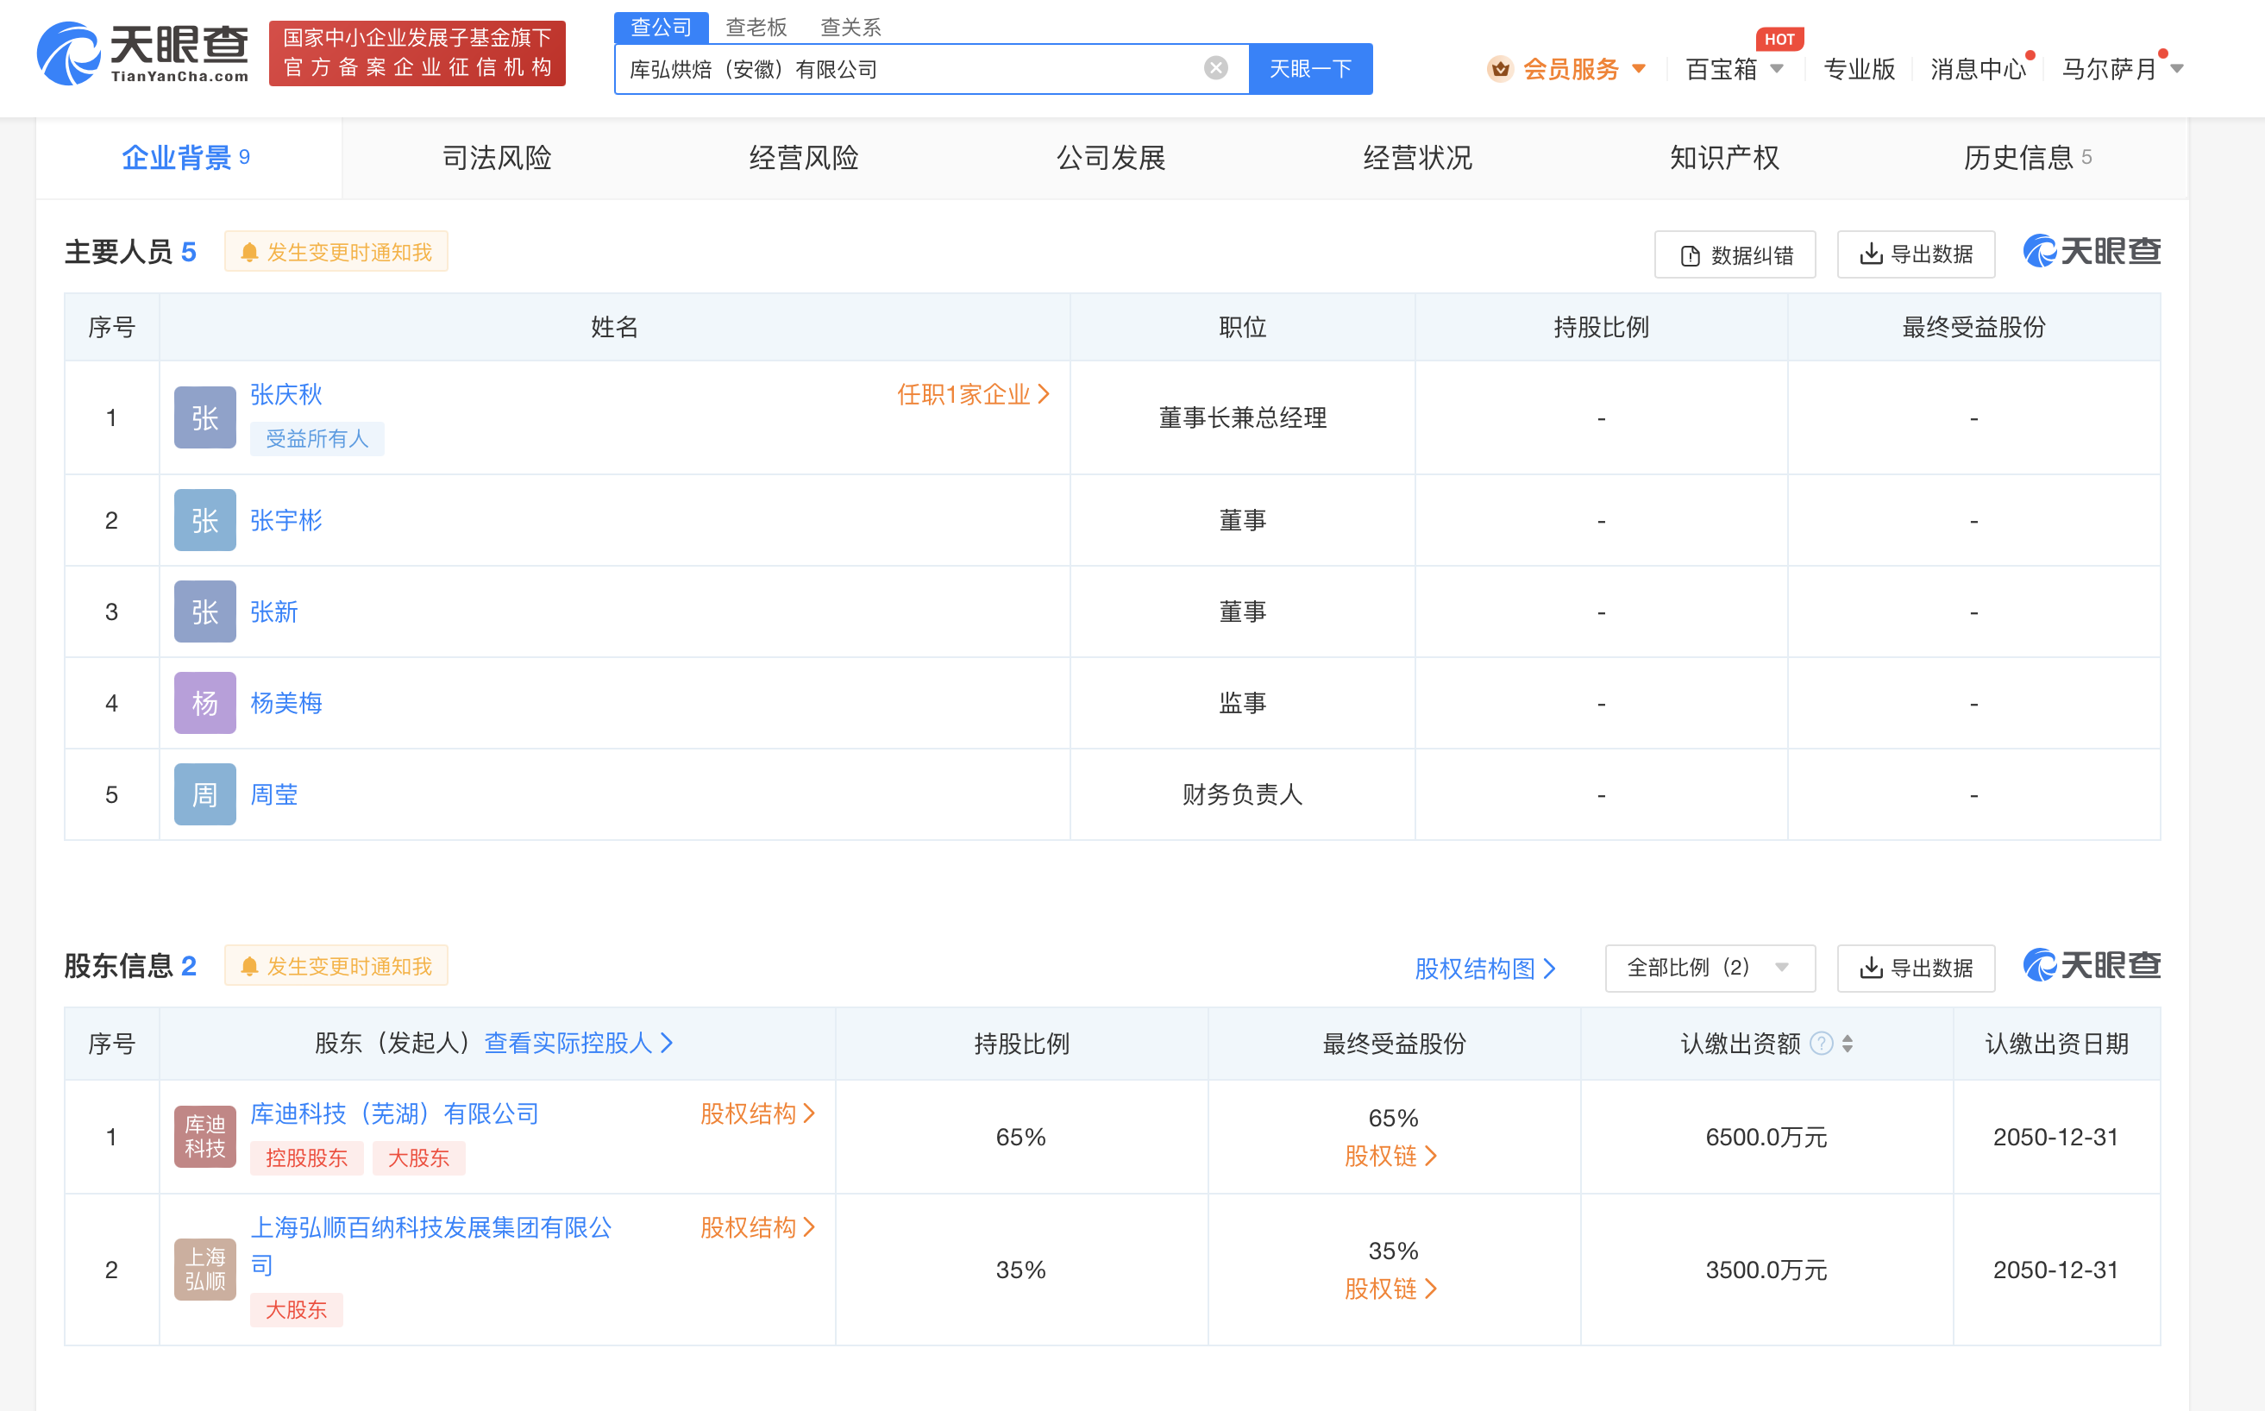Click the 数据纠错 button
The width and height of the screenshot is (2265, 1411).
click(1735, 254)
